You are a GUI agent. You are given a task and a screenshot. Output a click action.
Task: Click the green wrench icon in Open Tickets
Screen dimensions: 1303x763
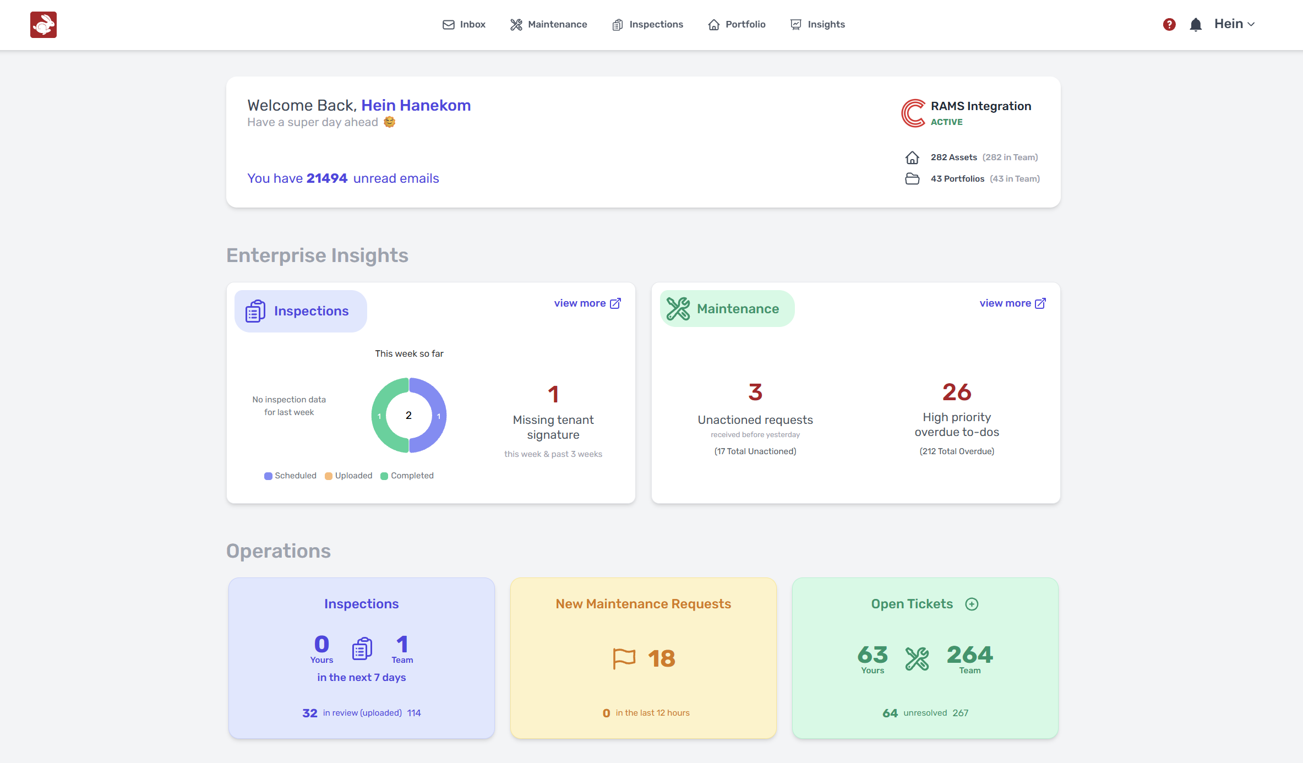[917, 658]
